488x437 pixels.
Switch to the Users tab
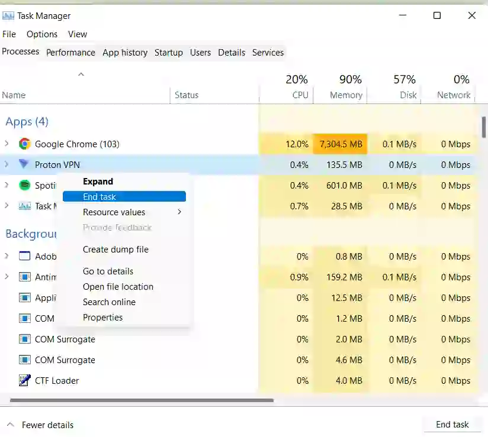(x=200, y=53)
